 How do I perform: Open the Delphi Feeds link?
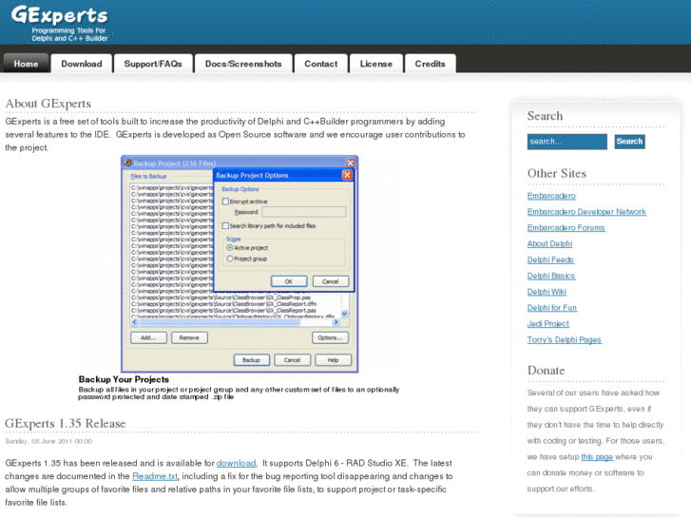[550, 259]
